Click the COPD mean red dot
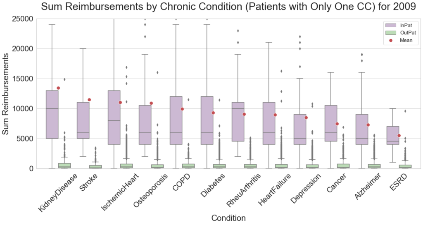Viewport: 423px width, 225px height. point(182,109)
